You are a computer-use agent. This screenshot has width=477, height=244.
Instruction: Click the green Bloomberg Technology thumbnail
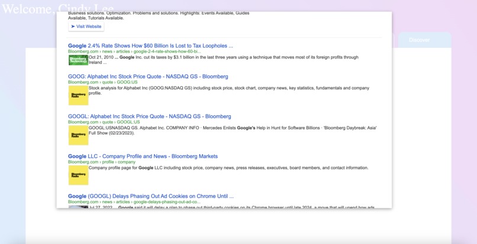pyautogui.click(x=78, y=60)
